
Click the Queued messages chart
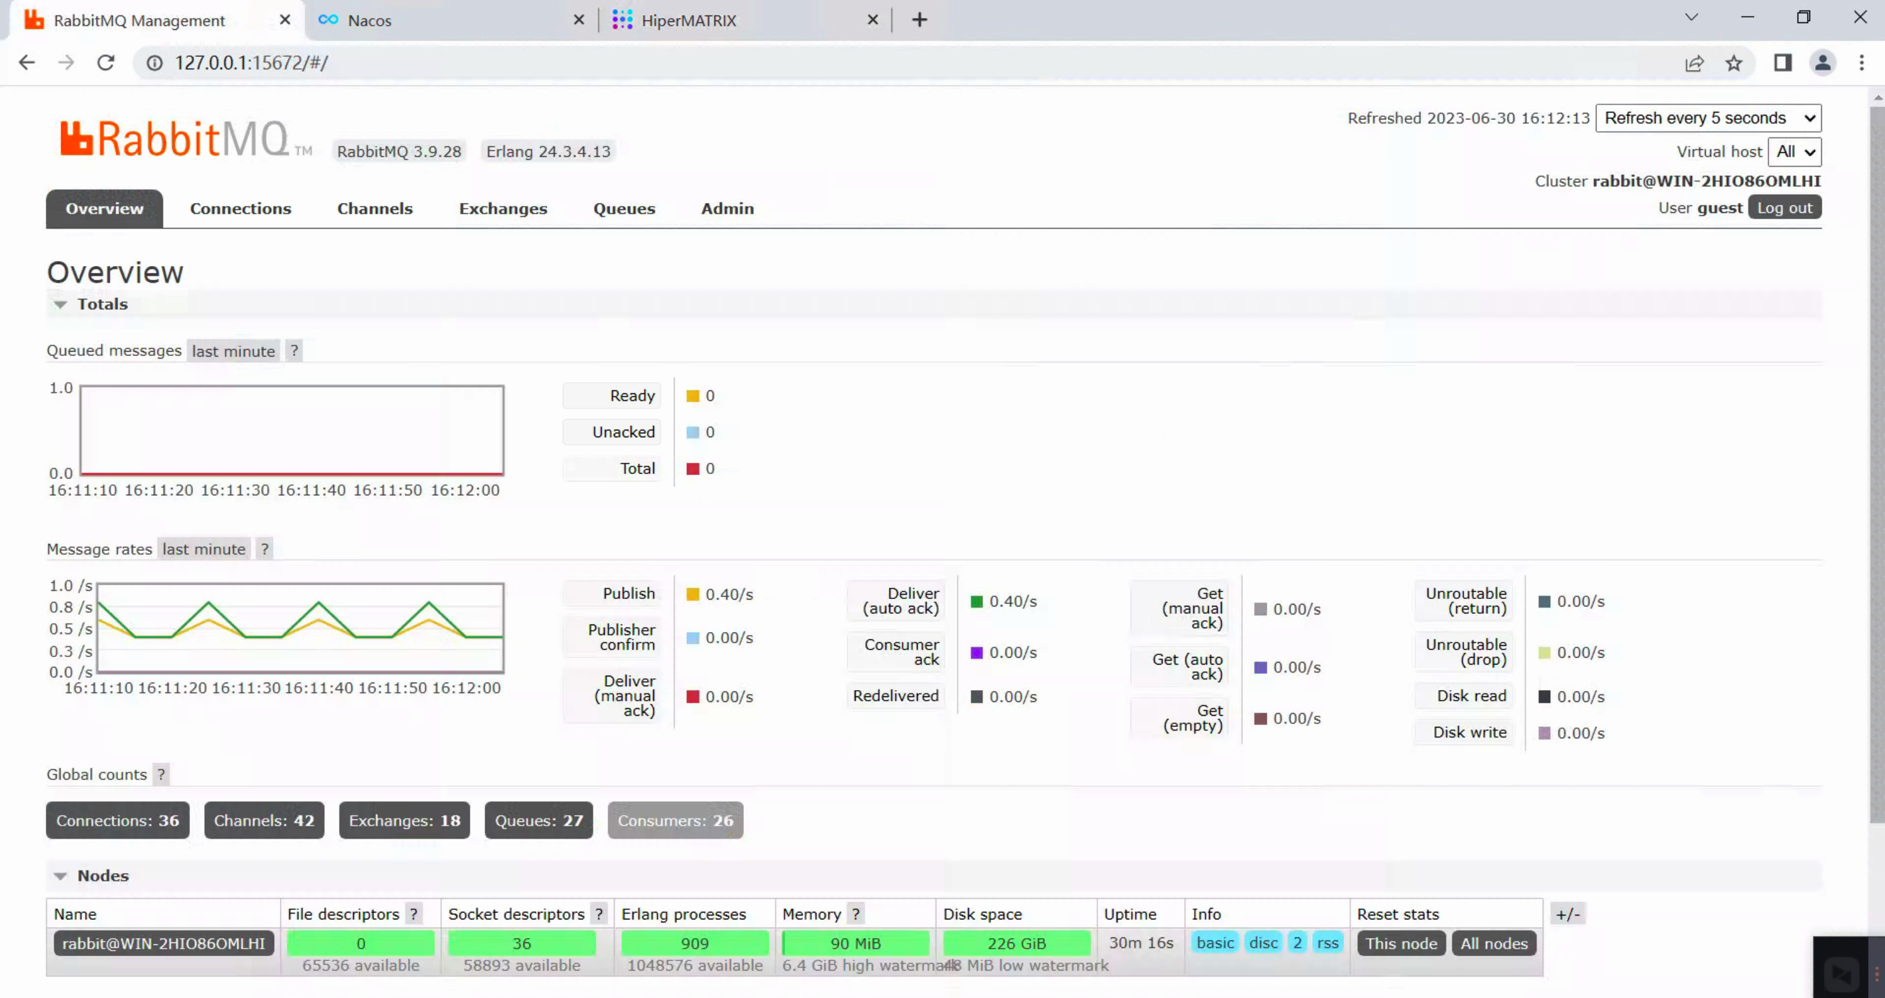[292, 430]
